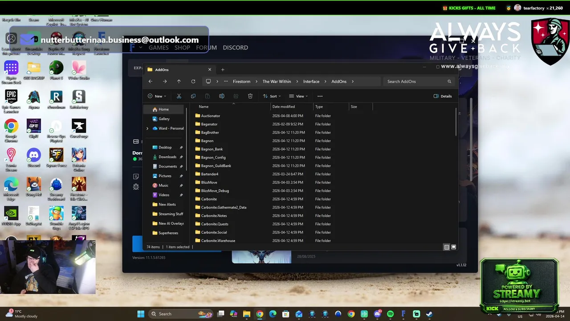Open the View dropdown
The width and height of the screenshot is (570, 321).
point(298,96)
